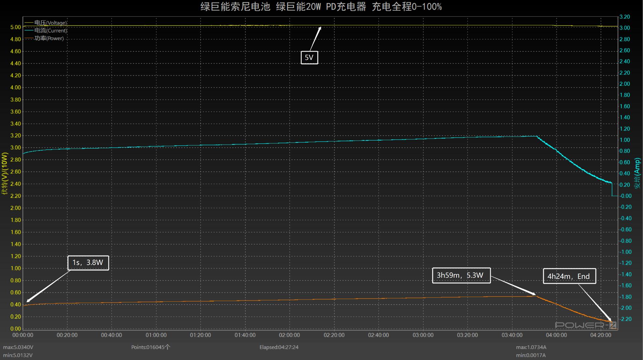Click the 04:20:00 timestamp on the time axis

(601, 335)
